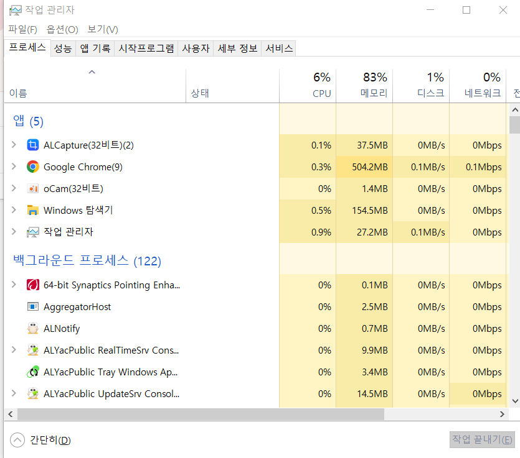Expand ALYacPublic UpdateSrv process
The image size is (520, 458).
(14, 393)
